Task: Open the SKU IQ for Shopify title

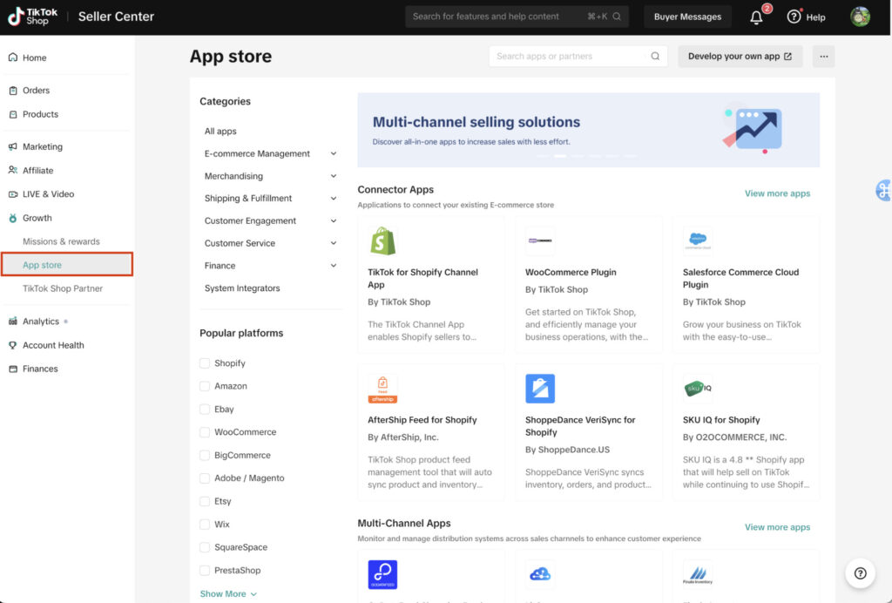Action: 720,420
